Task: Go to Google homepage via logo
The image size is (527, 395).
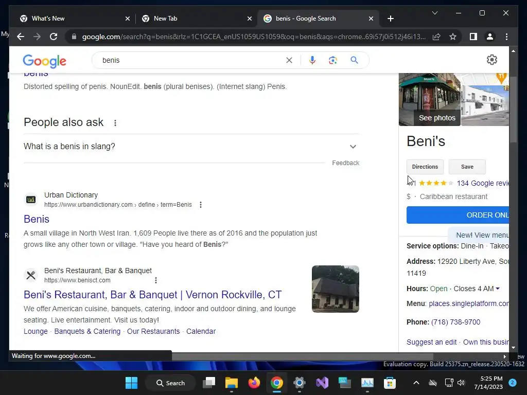Action: pos(44,61)
